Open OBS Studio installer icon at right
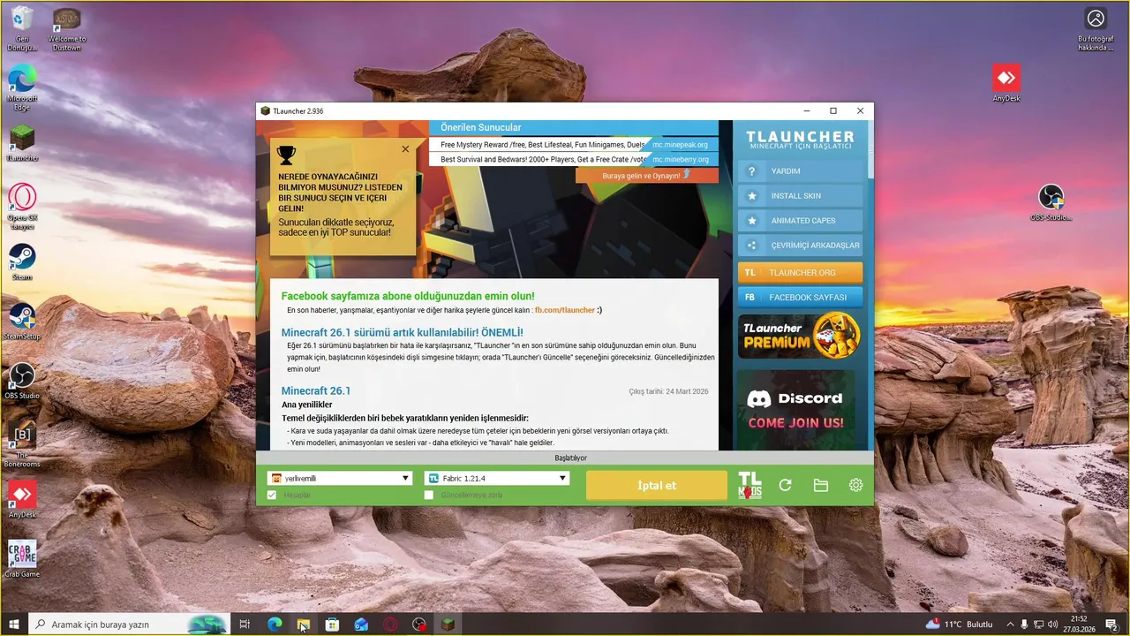 (x=1051, y=202)
